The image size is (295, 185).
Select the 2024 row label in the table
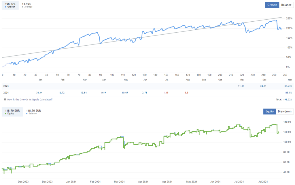(6, 92)
